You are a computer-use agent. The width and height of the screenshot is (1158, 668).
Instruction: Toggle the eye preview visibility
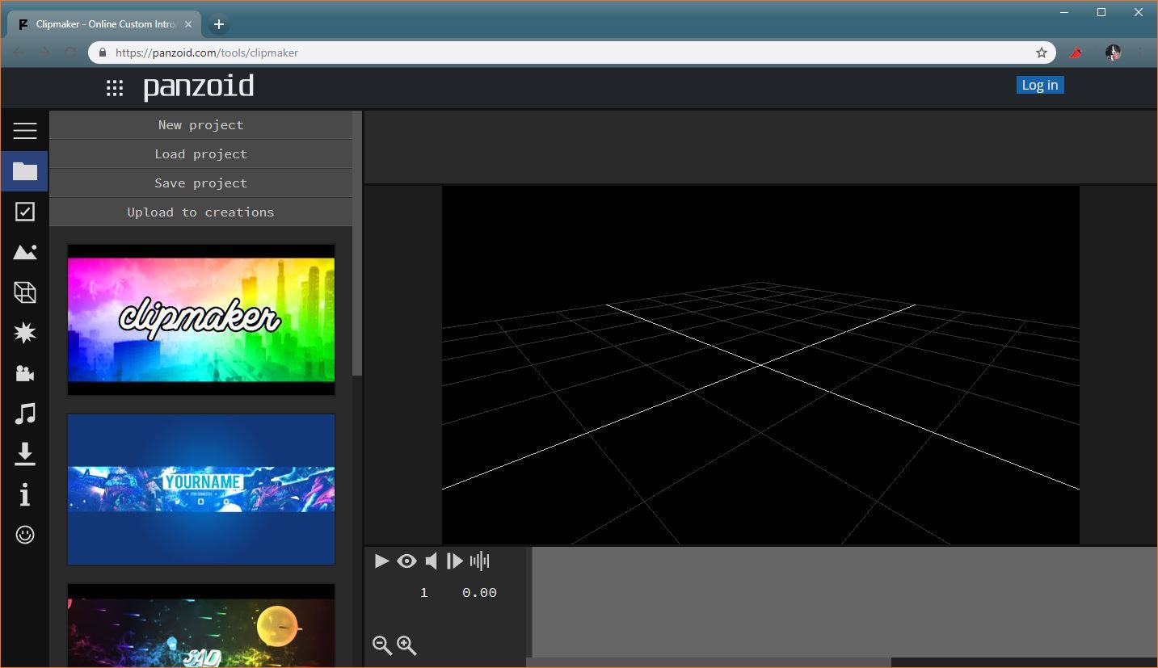pyautogui.click(x=406, y=561)
